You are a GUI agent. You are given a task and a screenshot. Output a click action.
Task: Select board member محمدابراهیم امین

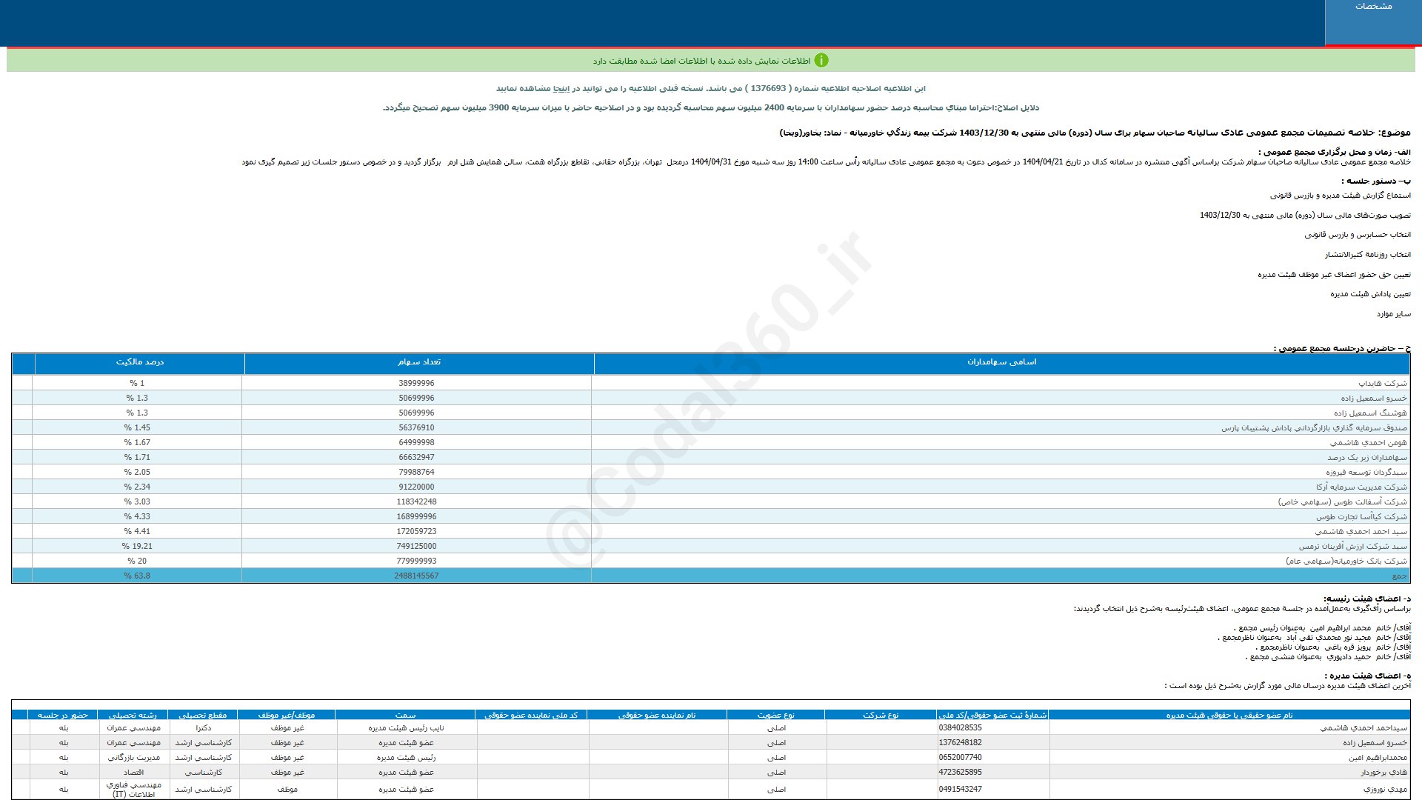tap(1378, 758)
